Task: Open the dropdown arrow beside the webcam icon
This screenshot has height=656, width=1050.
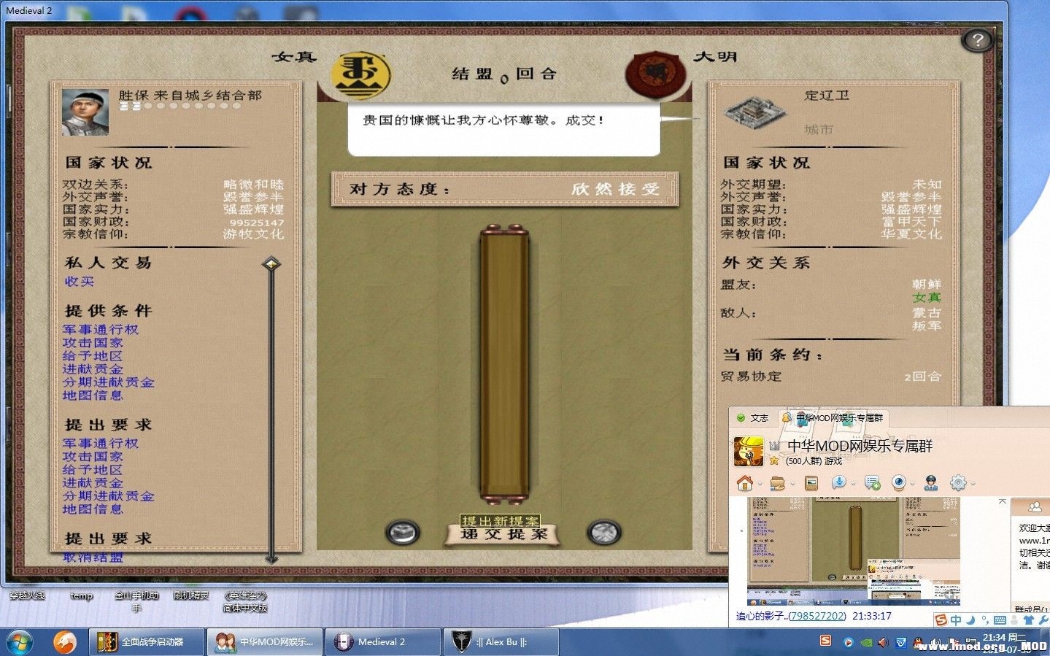Action: pyautogui.click(x=912, y=483)
